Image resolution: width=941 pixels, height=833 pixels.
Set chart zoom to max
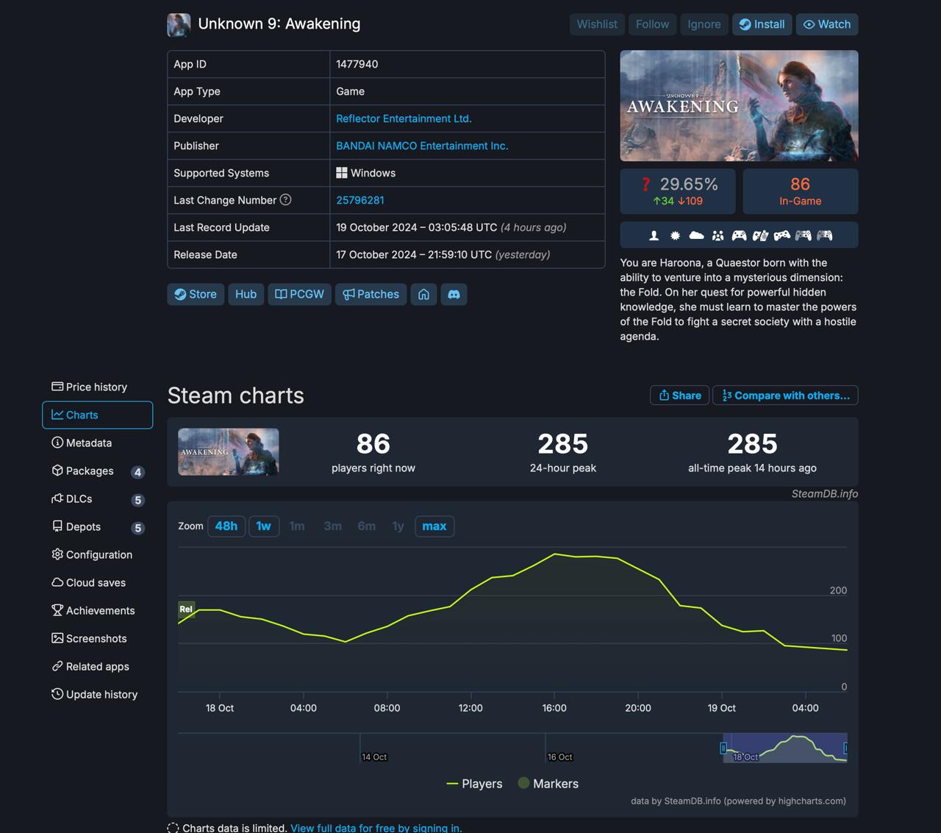434,526
